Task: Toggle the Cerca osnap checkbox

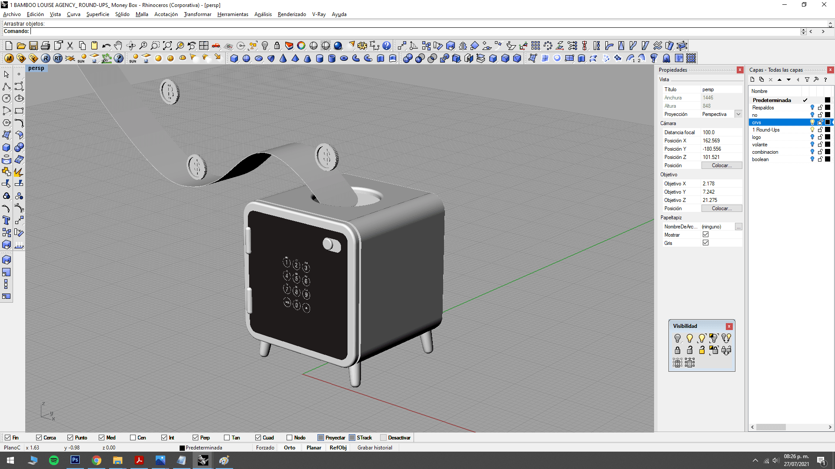Action: click(x=39, y=437)
